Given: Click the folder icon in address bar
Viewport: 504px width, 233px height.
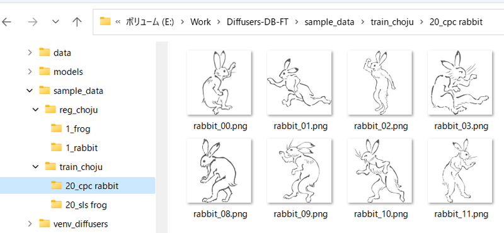Looking at the screenshot, I should tap(105, 21).
